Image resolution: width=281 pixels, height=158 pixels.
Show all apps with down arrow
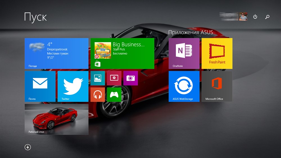pos(28,147)
